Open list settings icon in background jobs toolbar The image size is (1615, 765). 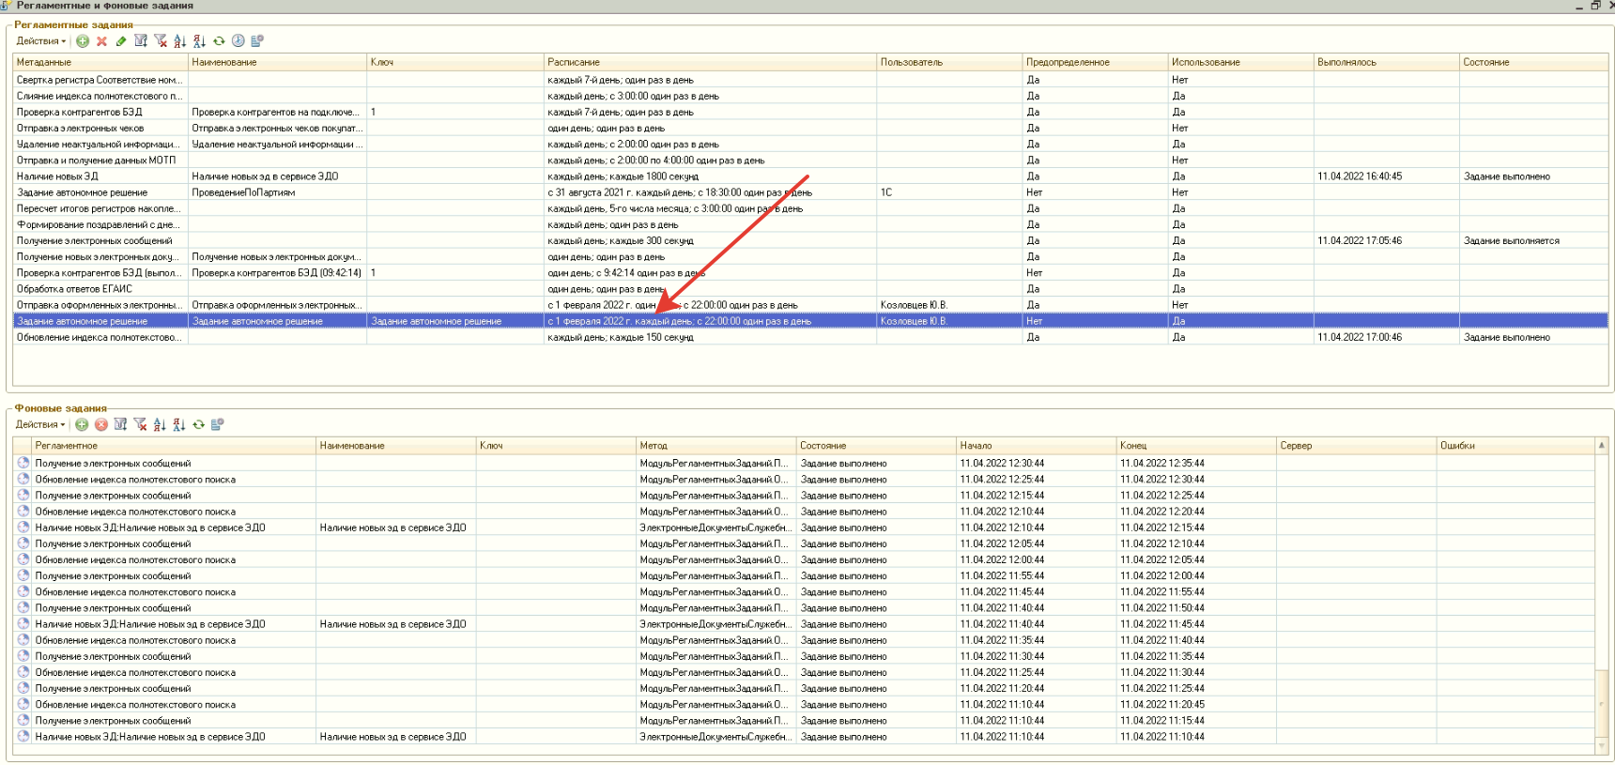(x=218, y=425)
